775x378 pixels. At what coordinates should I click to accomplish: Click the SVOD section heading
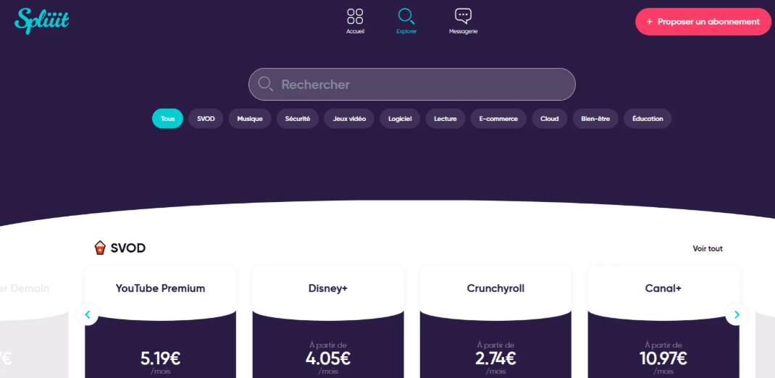click(x=128, y=248)
